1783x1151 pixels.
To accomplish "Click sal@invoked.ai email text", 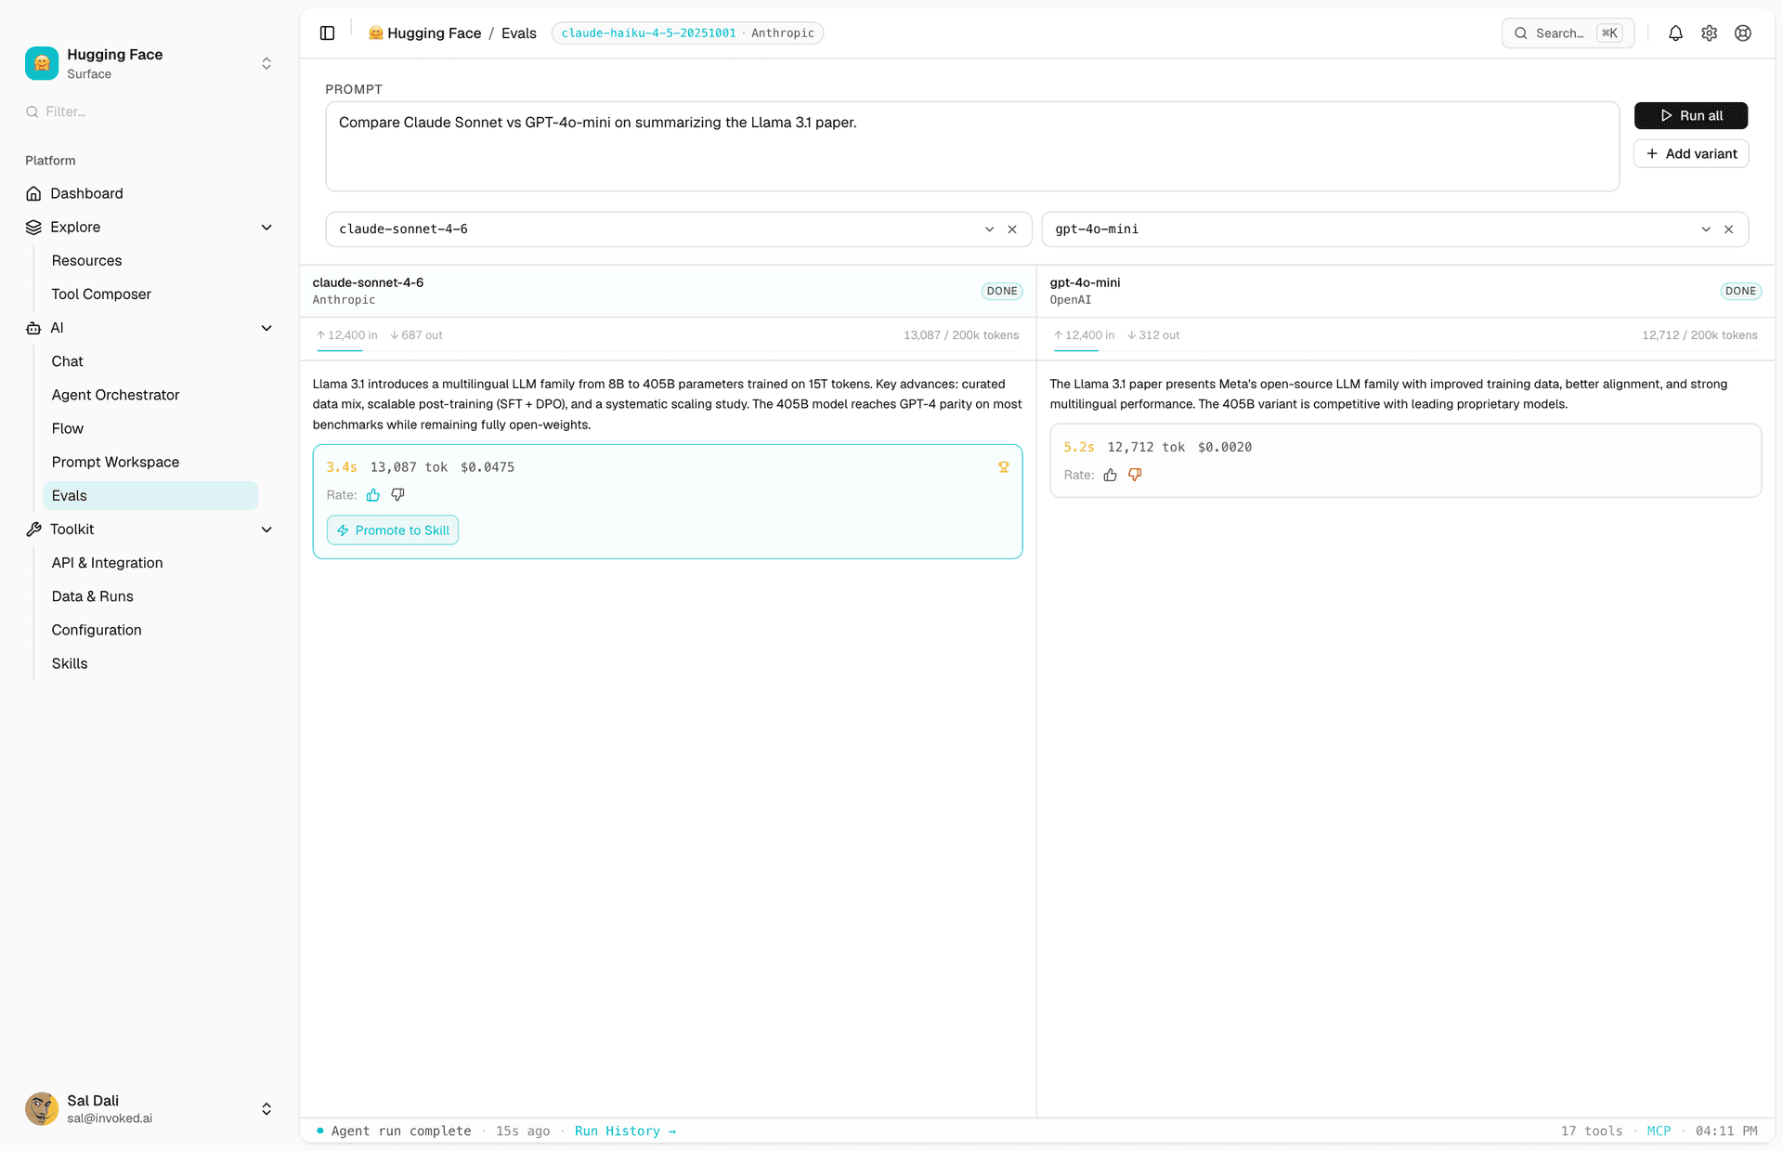I will (110, 1118).
